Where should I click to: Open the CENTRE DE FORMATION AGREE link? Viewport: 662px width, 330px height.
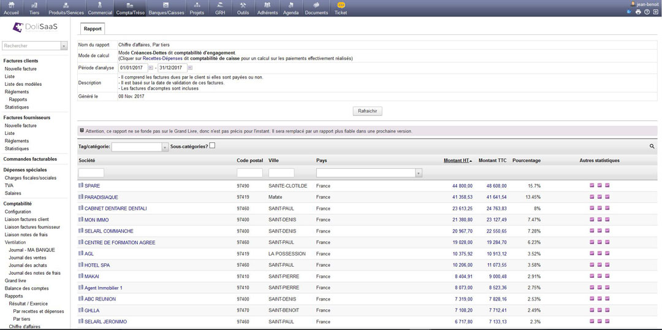(x=120, y=242)
